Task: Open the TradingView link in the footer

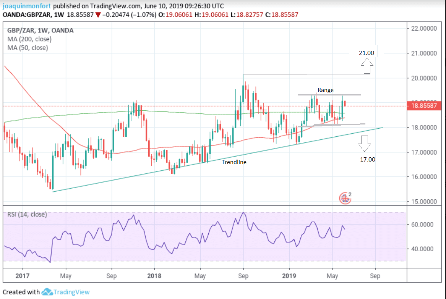Action: 71,292
